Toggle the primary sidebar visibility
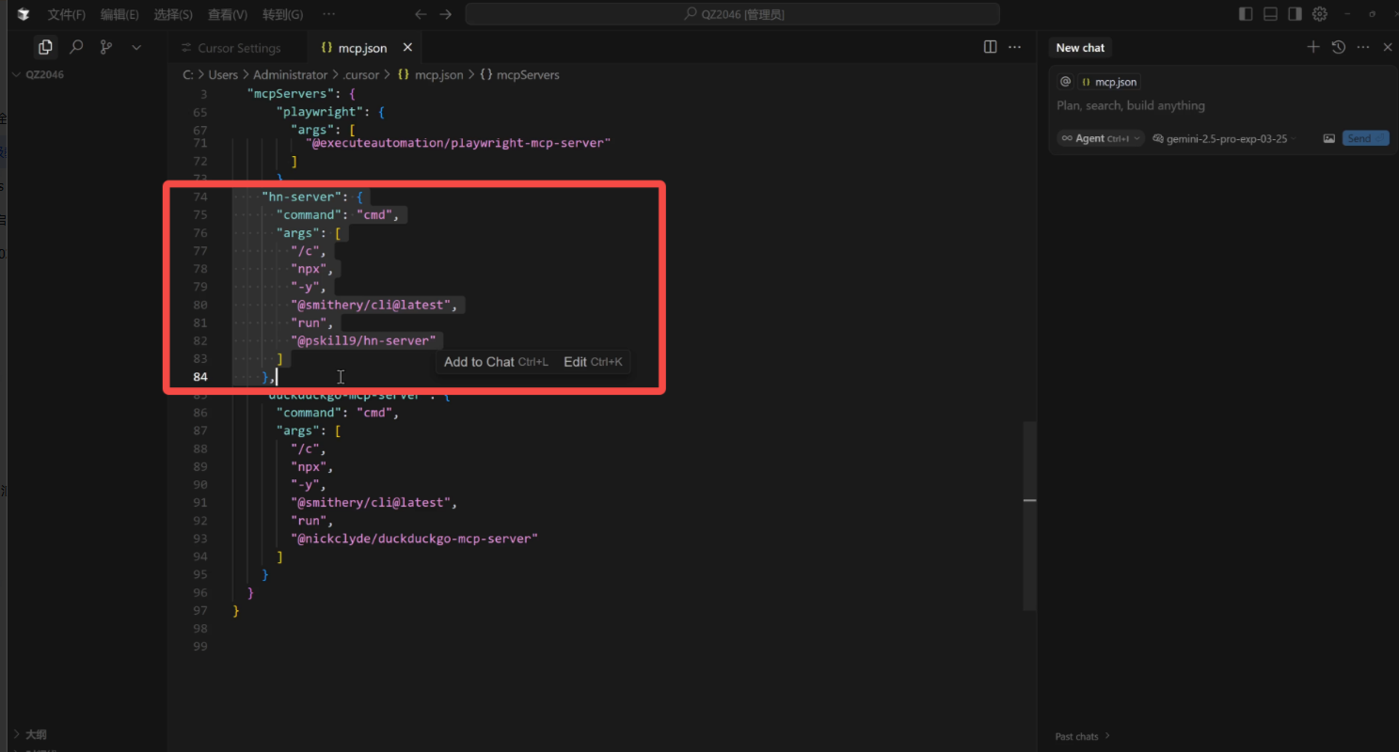Image resolution: width=1399 pixels, height=752 pixels. coord(1244,13)
